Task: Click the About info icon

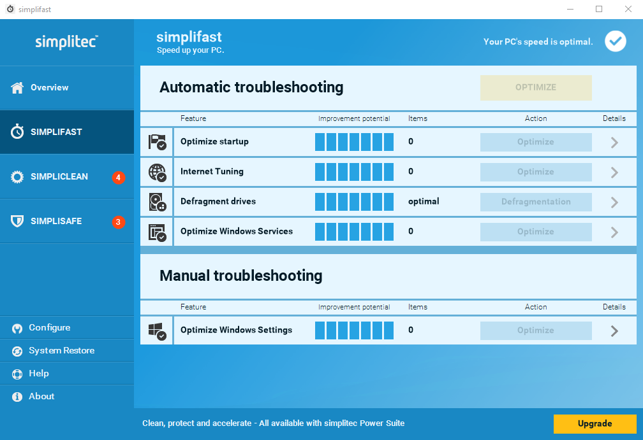Action: 17,397
